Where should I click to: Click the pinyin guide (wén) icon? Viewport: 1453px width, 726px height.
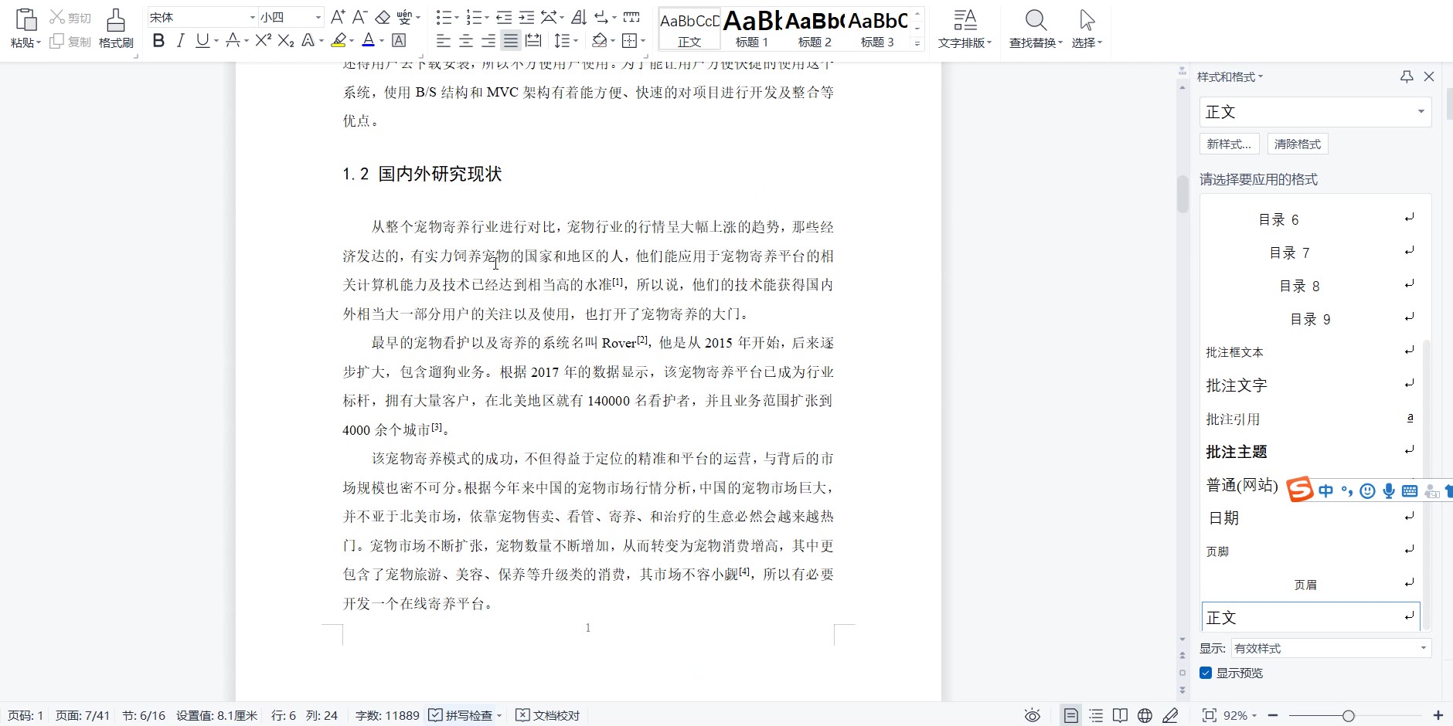pyautogui.click(x=404, y=17)
